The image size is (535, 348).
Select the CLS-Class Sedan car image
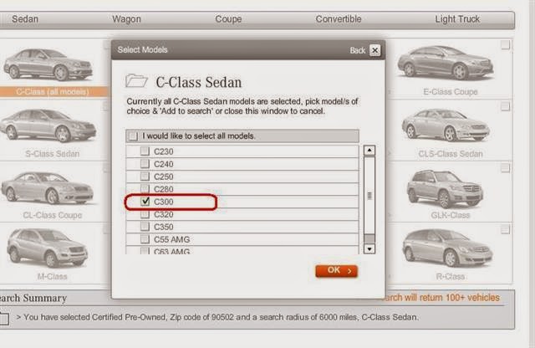(446, 125)
